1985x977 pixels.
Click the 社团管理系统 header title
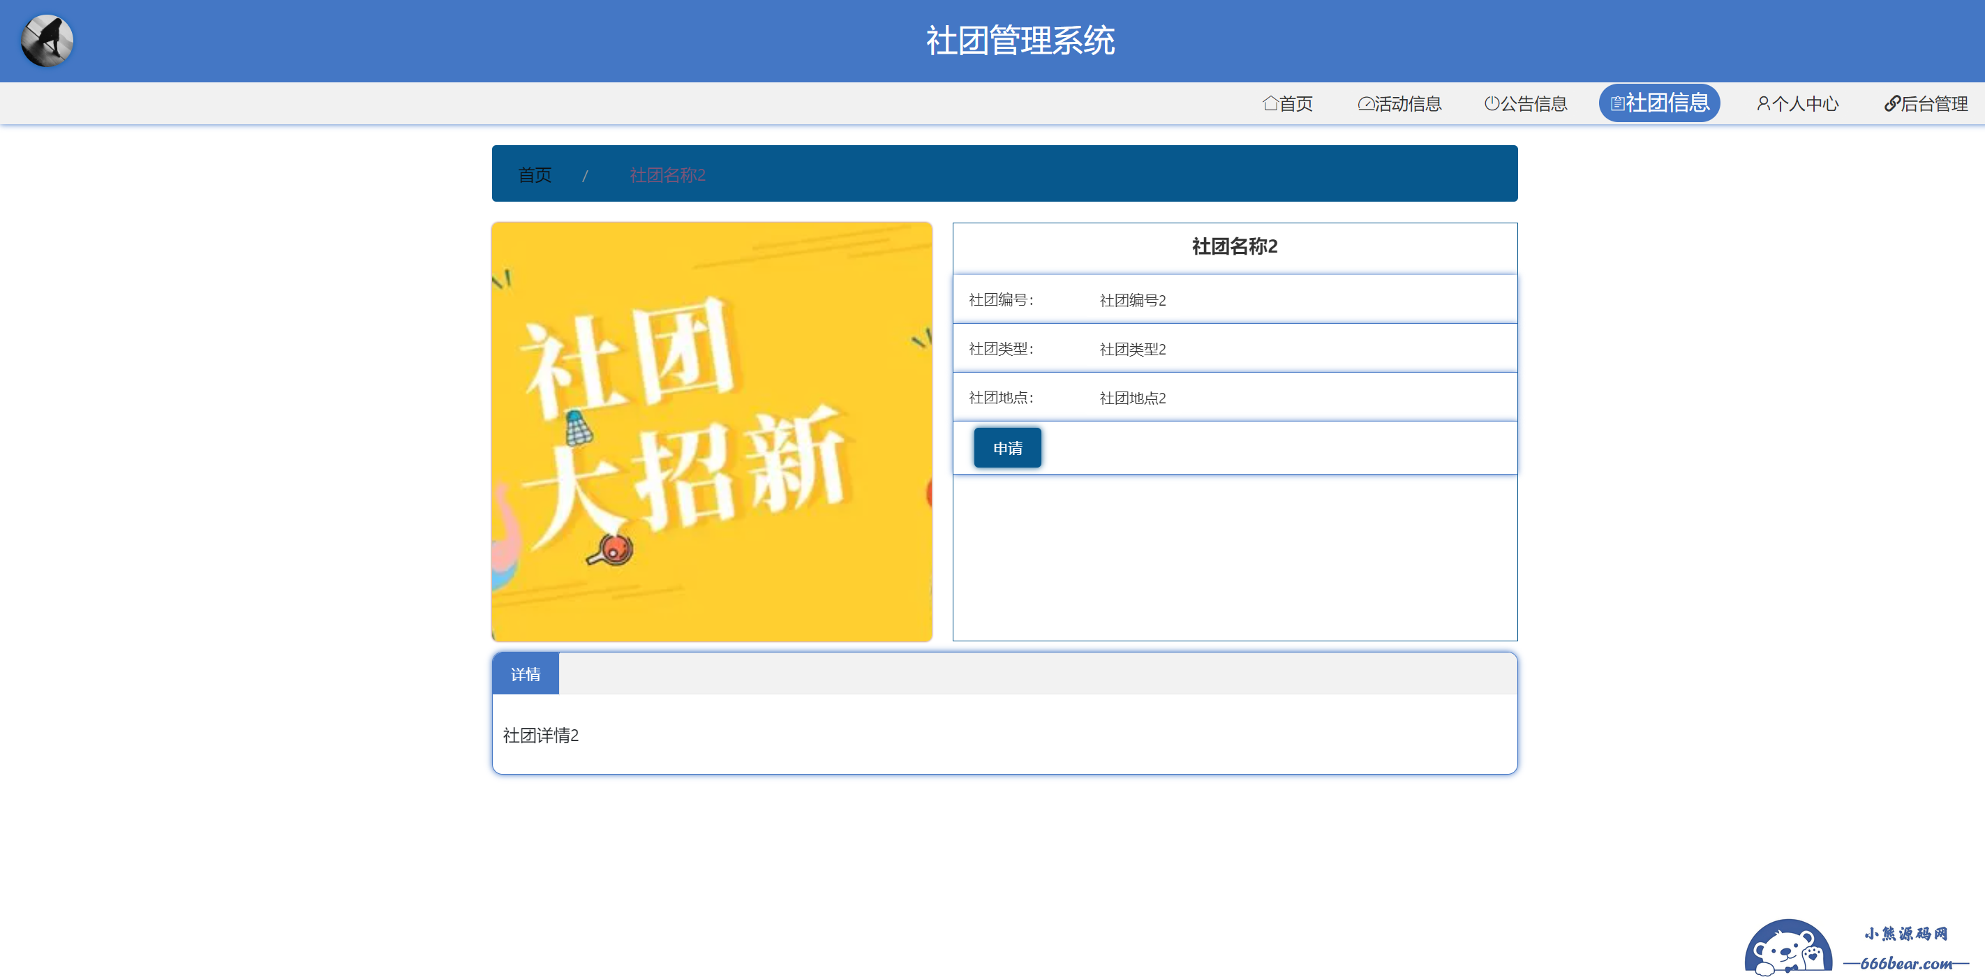point(1020,41)
